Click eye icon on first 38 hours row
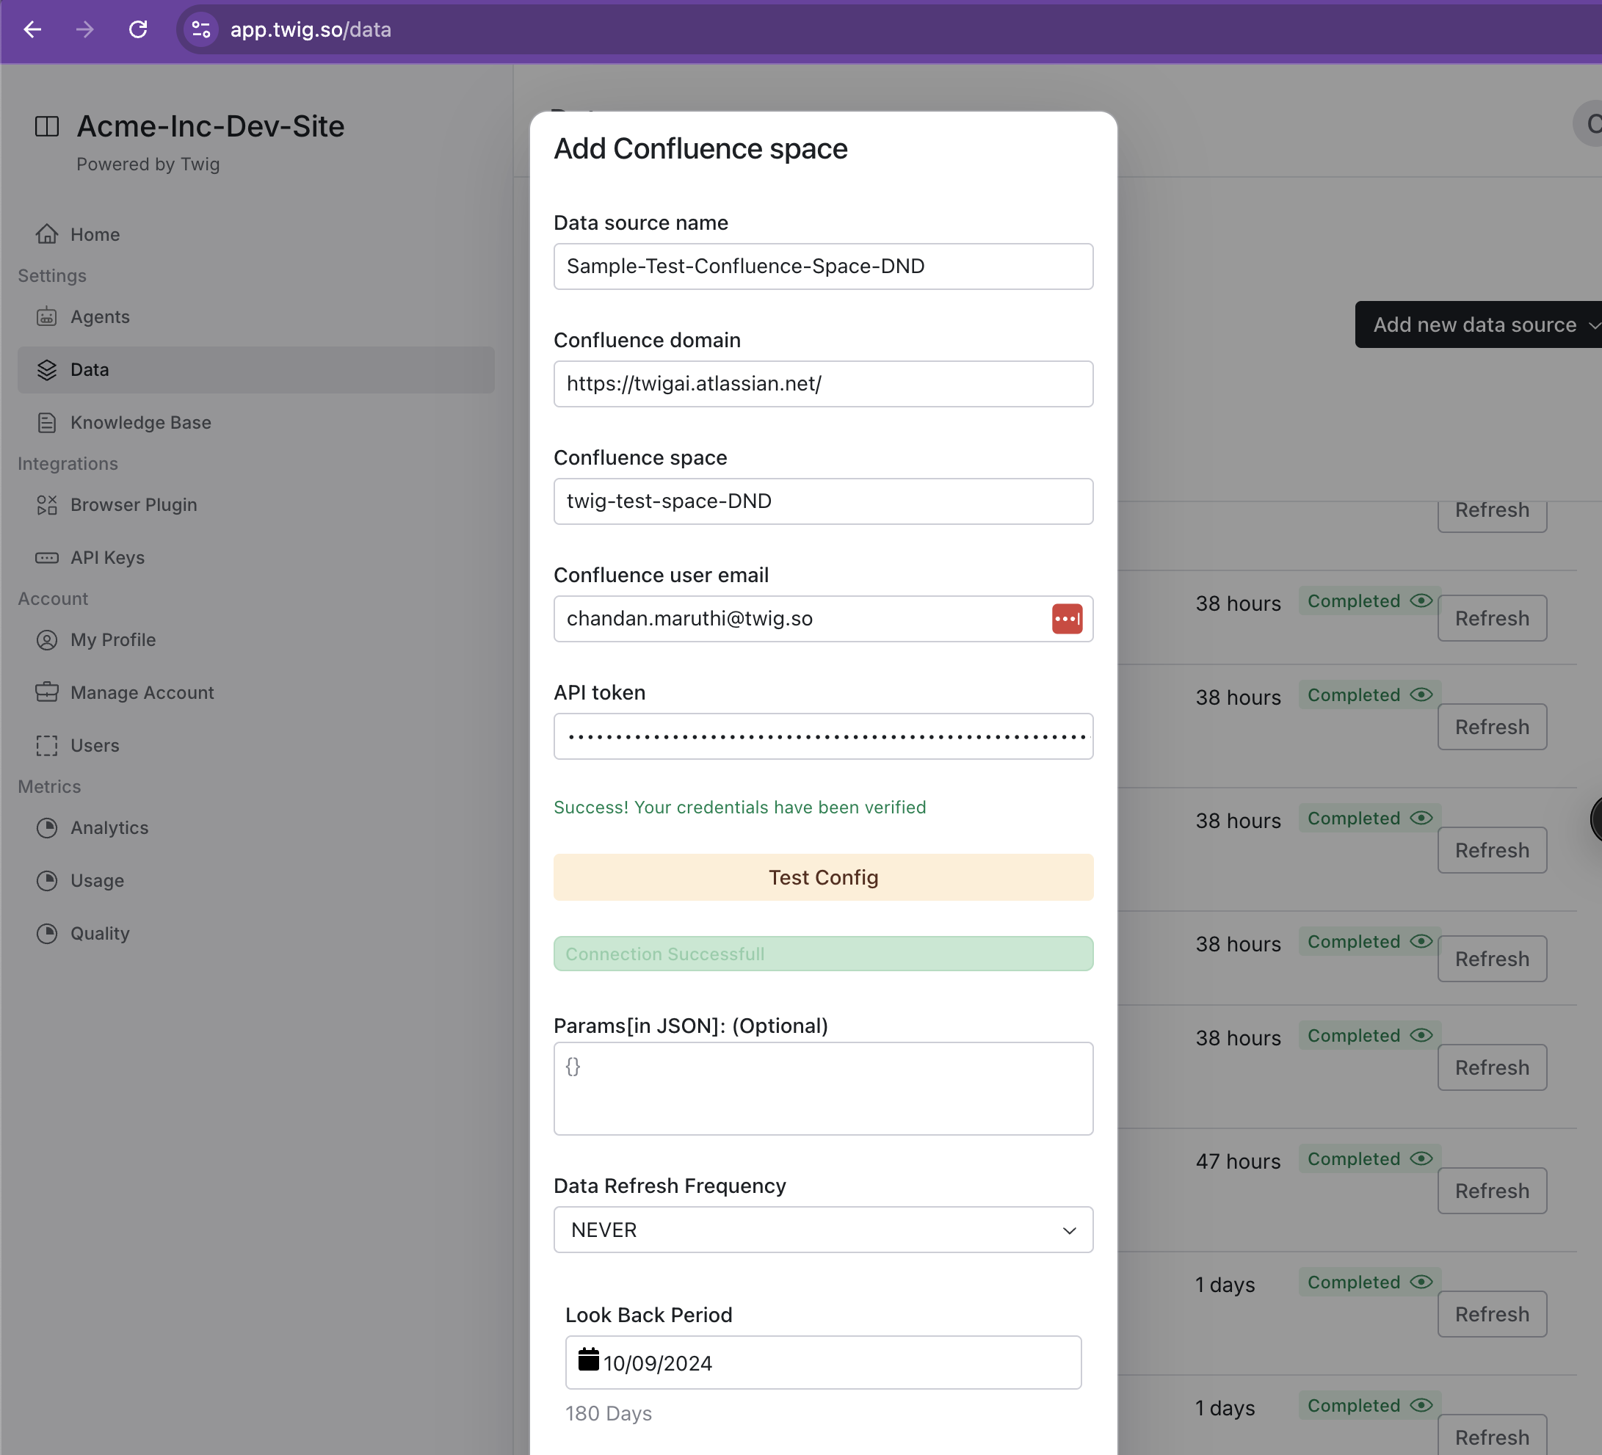 [x=1421, y=600]
